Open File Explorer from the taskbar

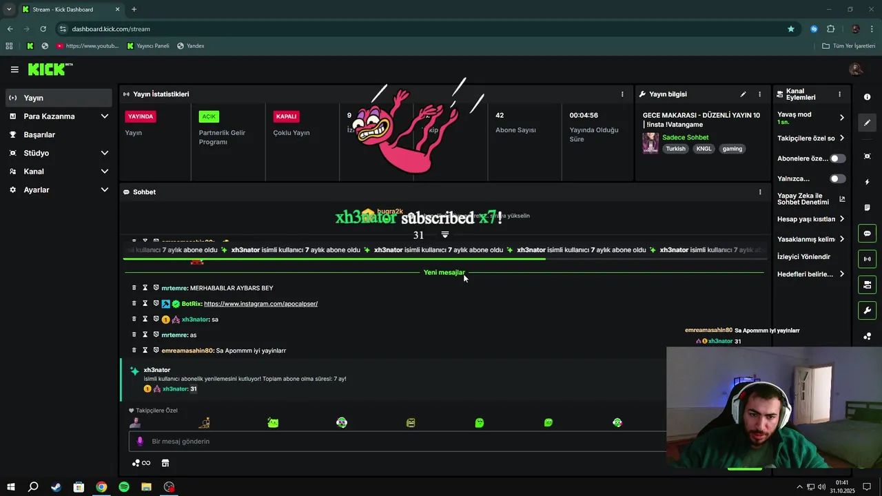point(147,487)
